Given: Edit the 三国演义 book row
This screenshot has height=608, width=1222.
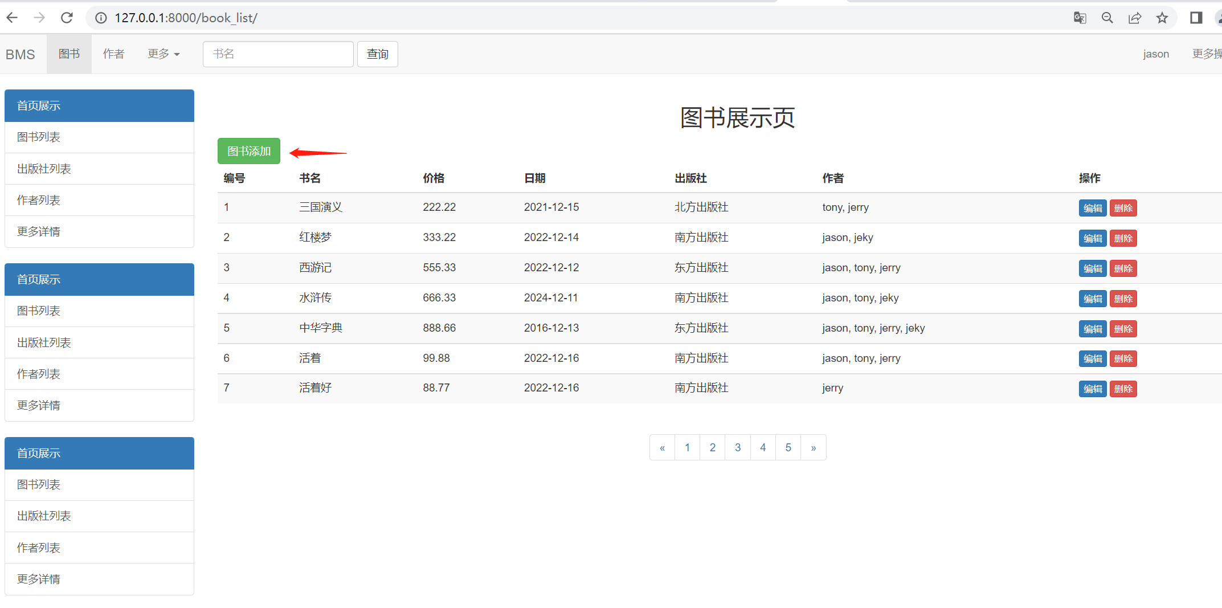Looking at the screenshot, I should 1093,208.
